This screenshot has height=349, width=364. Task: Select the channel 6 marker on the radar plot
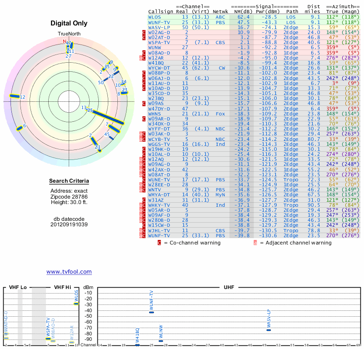tap(20, 128)
